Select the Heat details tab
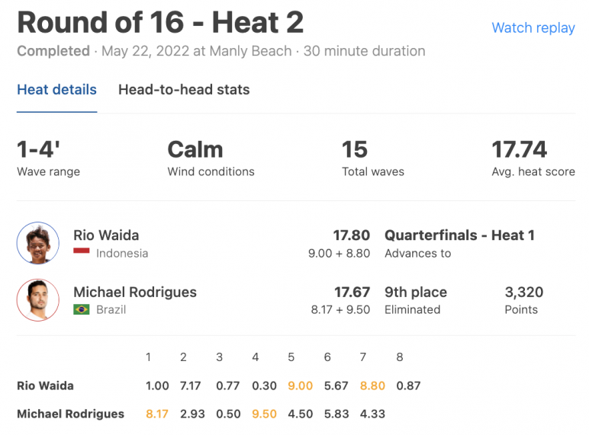Screen dimensions: 589x435 pos(56,90)
